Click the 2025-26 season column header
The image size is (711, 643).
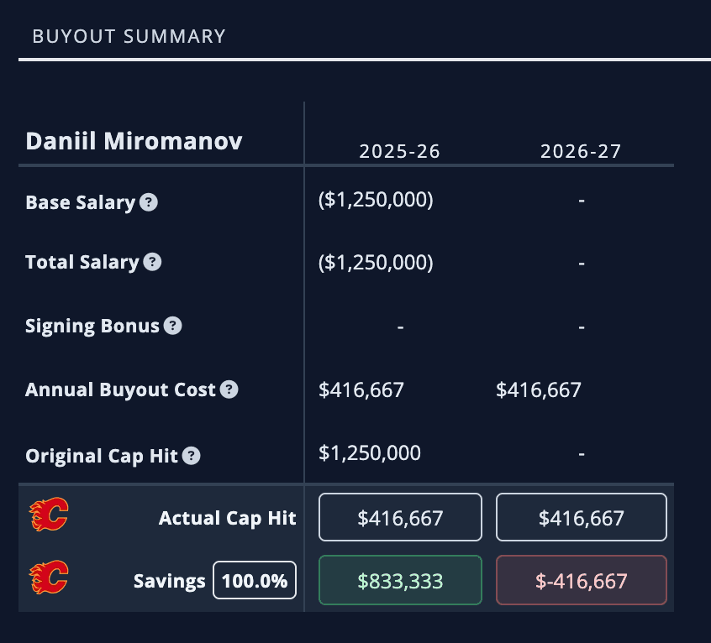pos(400,151)
